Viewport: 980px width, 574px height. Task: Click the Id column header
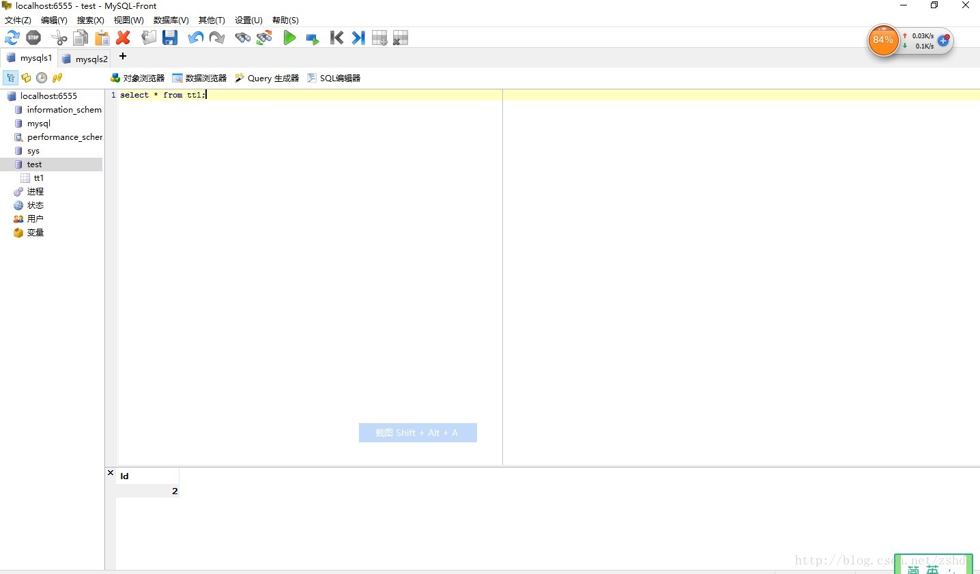click(147, 476)
